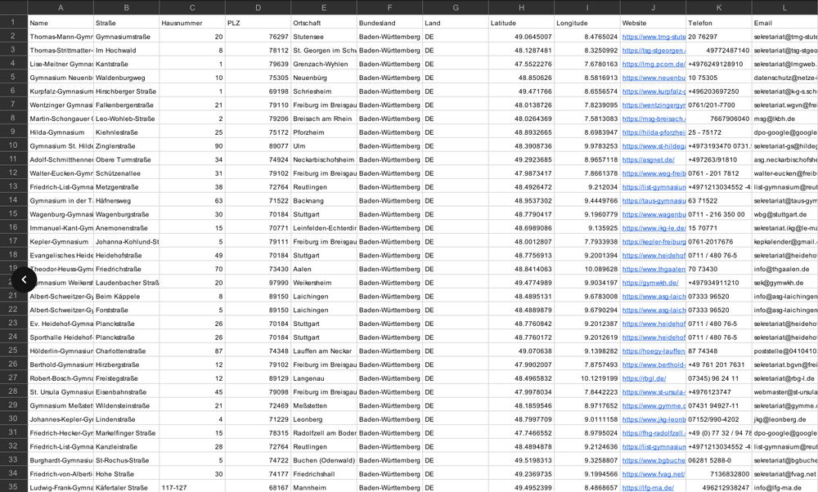
Task: Select the cell 'Stutensee'
Action: point(324,37)
